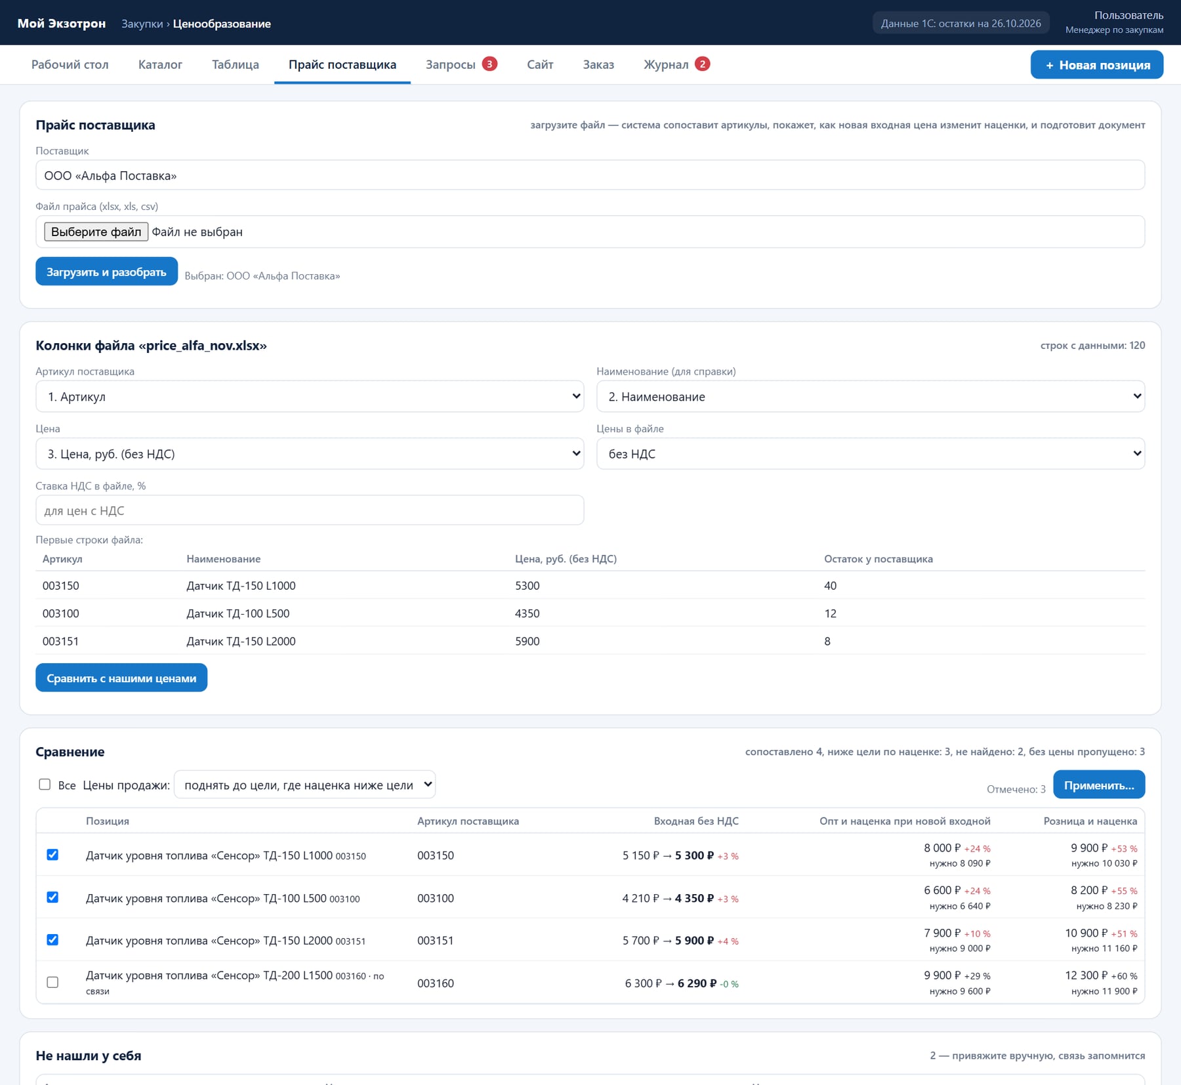Click the 6 290 ₽ new price
Screen dimensions: 1181x1085
697,983
